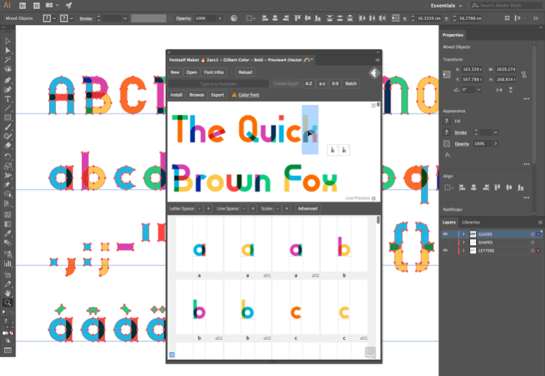The image size is (545, 376).
Task: Click target circle of SHAPES layer
Action: [533, 242]
